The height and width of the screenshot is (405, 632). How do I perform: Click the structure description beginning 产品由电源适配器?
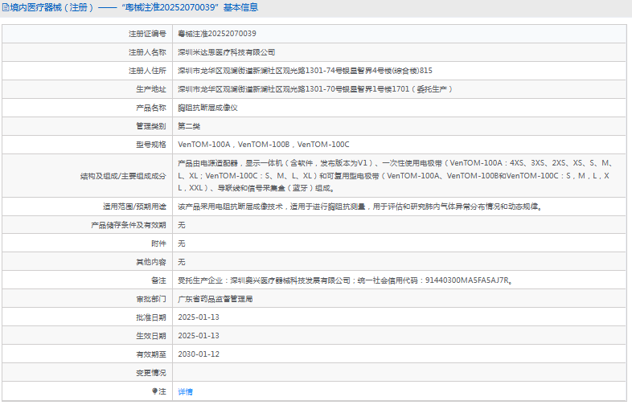coord(395,175)
